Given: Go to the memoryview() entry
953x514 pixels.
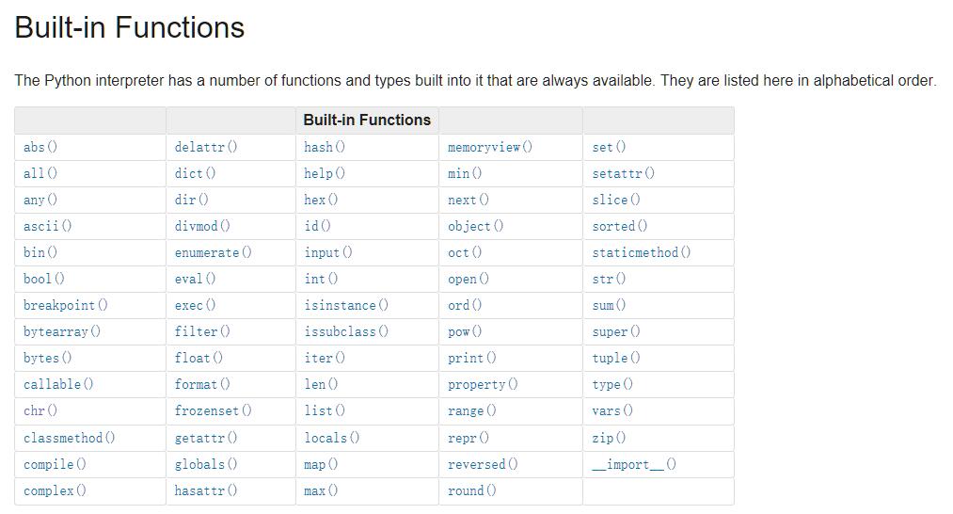Looking at the screenshot, I should click(490, 147).
